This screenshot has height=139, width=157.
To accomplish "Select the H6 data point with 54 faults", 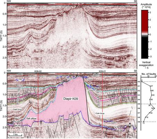I will pos(155,108).
